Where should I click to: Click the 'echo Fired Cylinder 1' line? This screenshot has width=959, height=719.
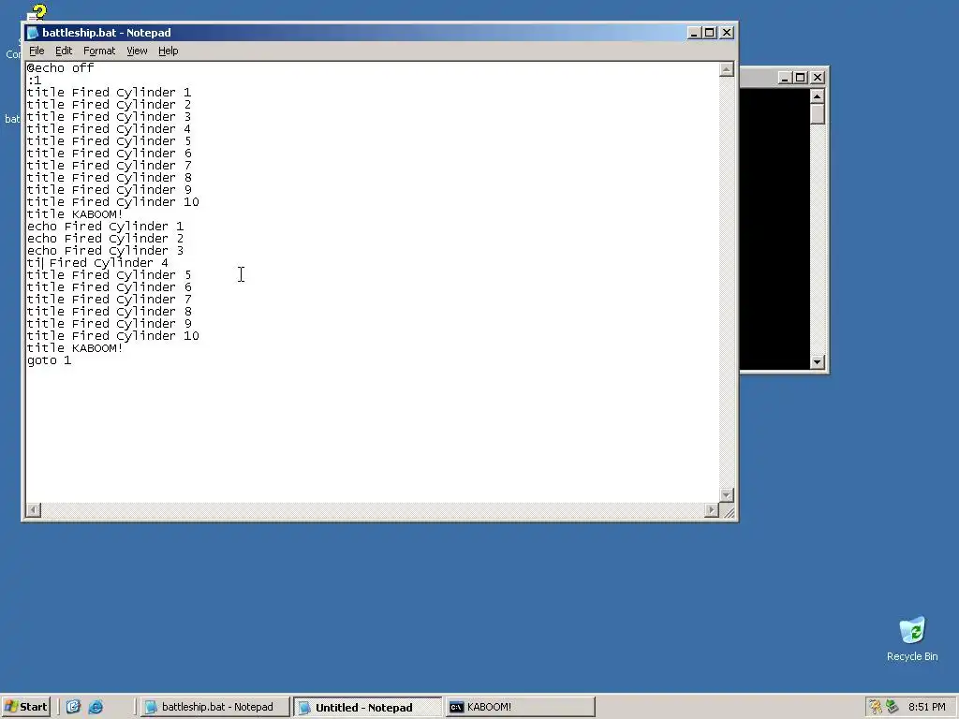click(x=105, y=227)
